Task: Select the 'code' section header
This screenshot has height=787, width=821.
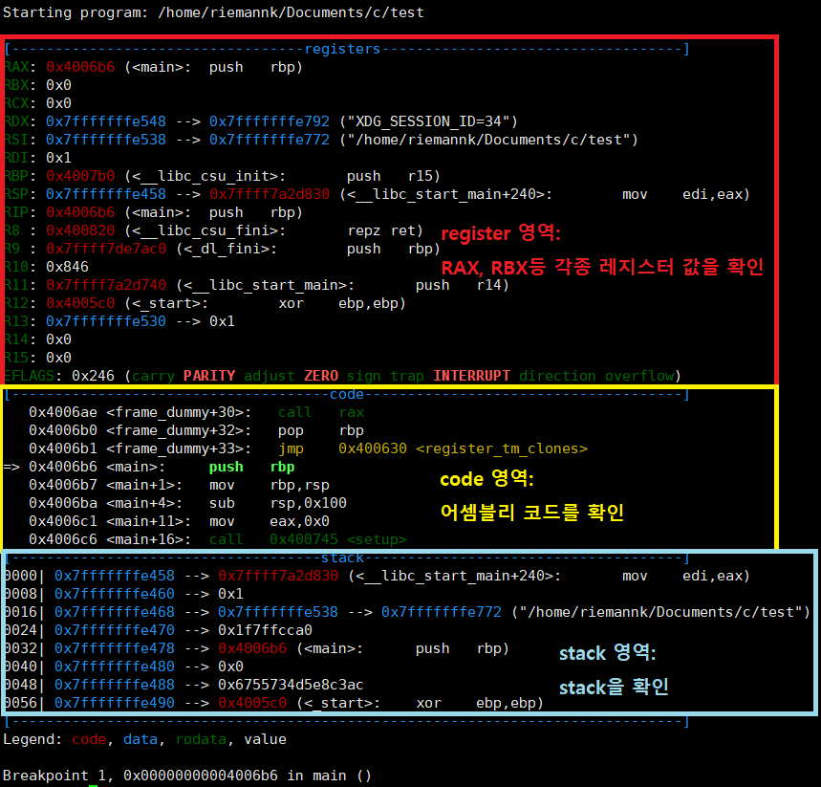Action: coord(347,395)
